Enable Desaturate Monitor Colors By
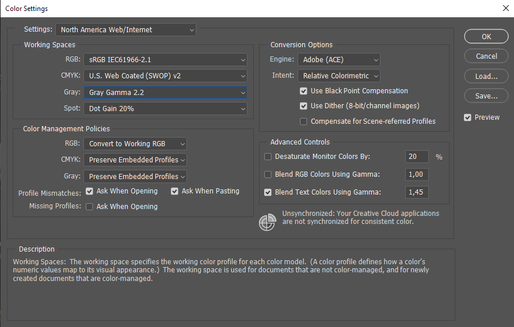Viewport: 514px width, 327px height. 268,157
